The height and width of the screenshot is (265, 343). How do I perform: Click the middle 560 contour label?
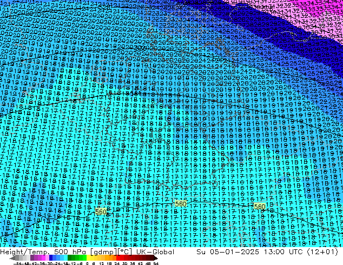pos(181,204)
